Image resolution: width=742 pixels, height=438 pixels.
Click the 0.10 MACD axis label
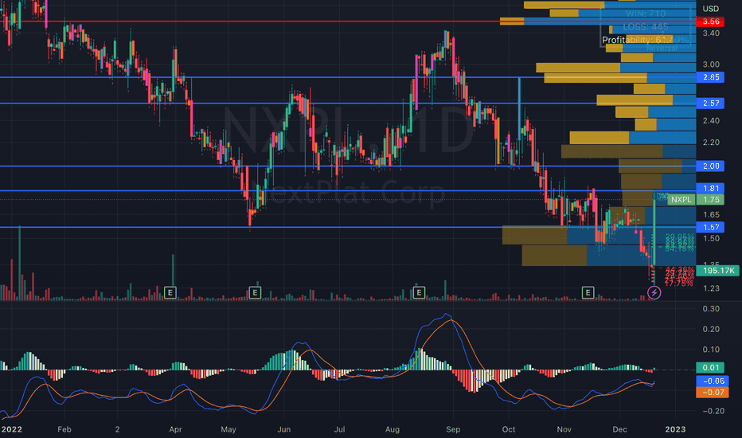coord(711,350)
